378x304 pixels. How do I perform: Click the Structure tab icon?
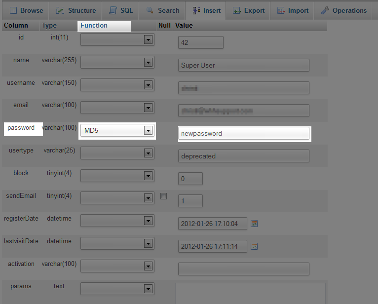(x=60, y=10)
